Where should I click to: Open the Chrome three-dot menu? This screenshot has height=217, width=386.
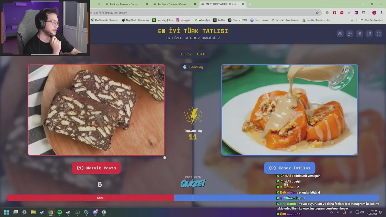click(382, 13)
